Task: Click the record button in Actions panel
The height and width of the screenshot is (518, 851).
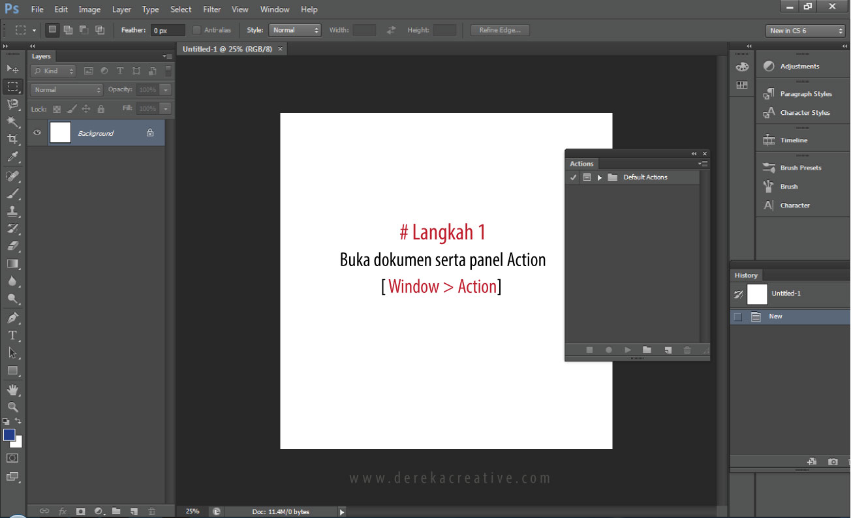Action: click(608, 350)
